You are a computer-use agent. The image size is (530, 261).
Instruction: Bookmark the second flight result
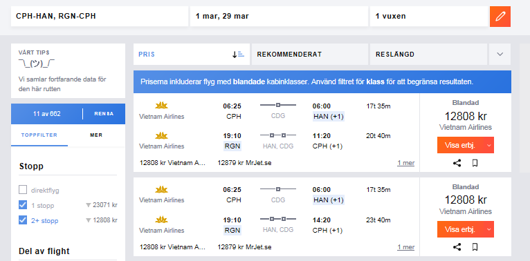click(x=475, y=247)
